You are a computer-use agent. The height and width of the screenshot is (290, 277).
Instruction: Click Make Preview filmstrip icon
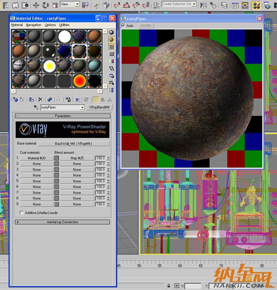111,68
